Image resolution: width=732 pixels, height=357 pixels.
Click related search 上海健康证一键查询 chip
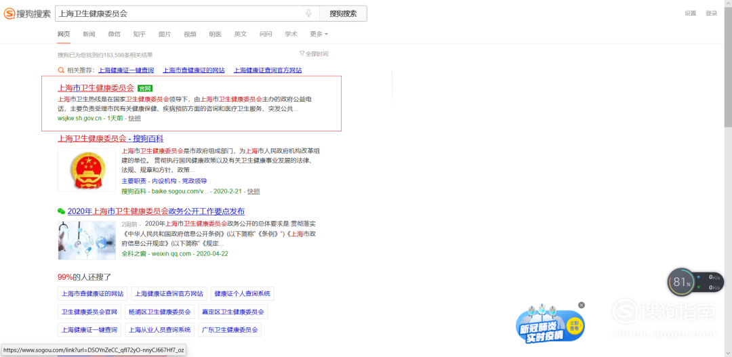[89, 329]
